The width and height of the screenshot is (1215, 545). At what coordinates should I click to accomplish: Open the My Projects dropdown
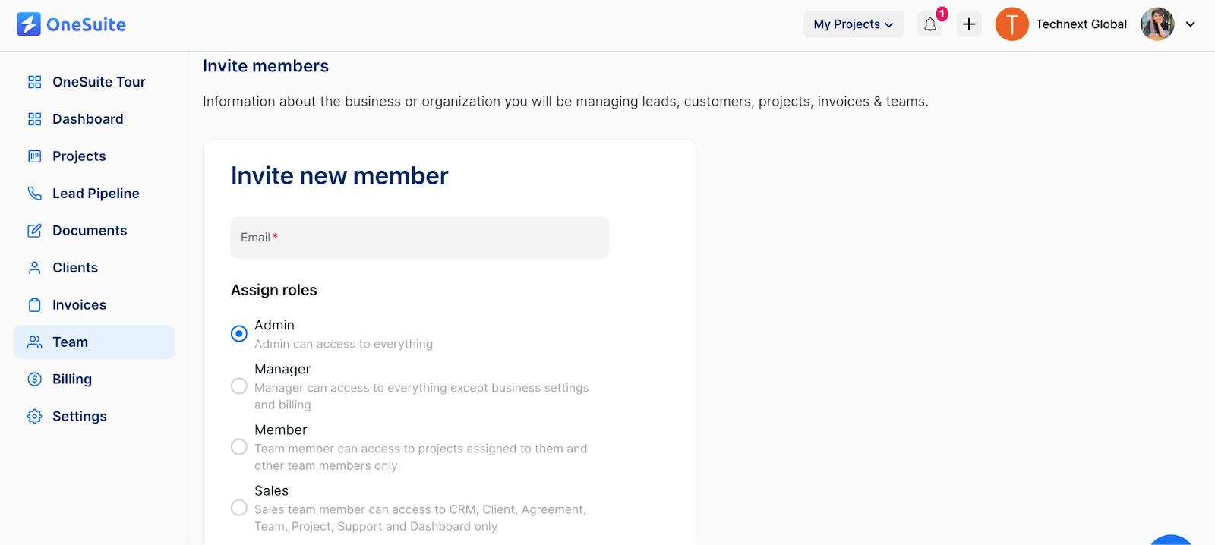click(854, 24)
